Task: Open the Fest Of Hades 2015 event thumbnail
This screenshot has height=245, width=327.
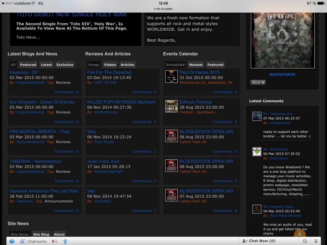Action: pos(171,77)
